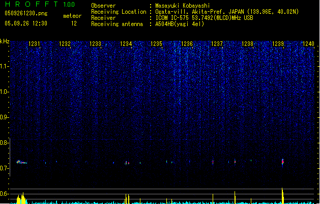This screenshot has height=204, width=320.
Task: Click the 1239 time marker
Action: [x=278, y=44]
